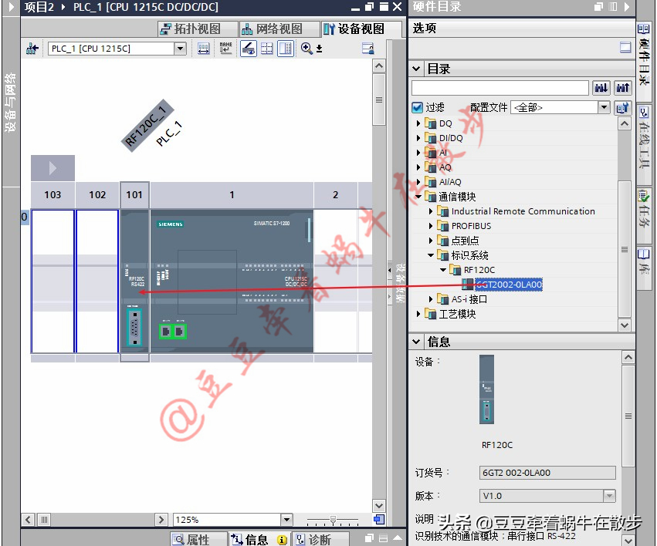Viewport: 657px width, 546px height.
Task: Expand Industrial Remote Communication folder
Action: click(431, 211)
